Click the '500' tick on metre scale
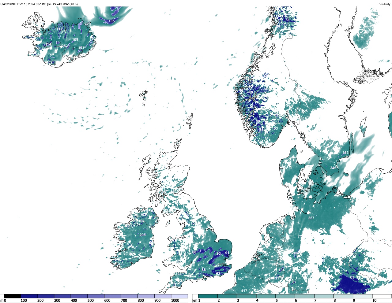 point(90,301)
